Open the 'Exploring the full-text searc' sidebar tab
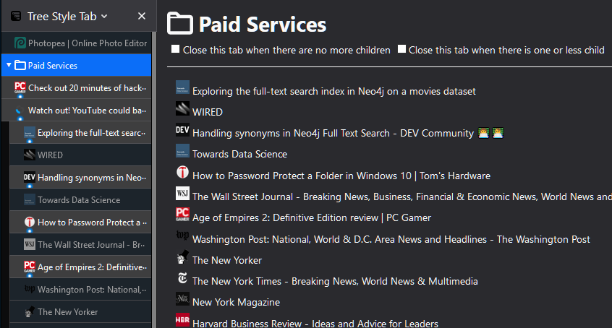This screenshot has height=328, width=612. pos(80,133)
